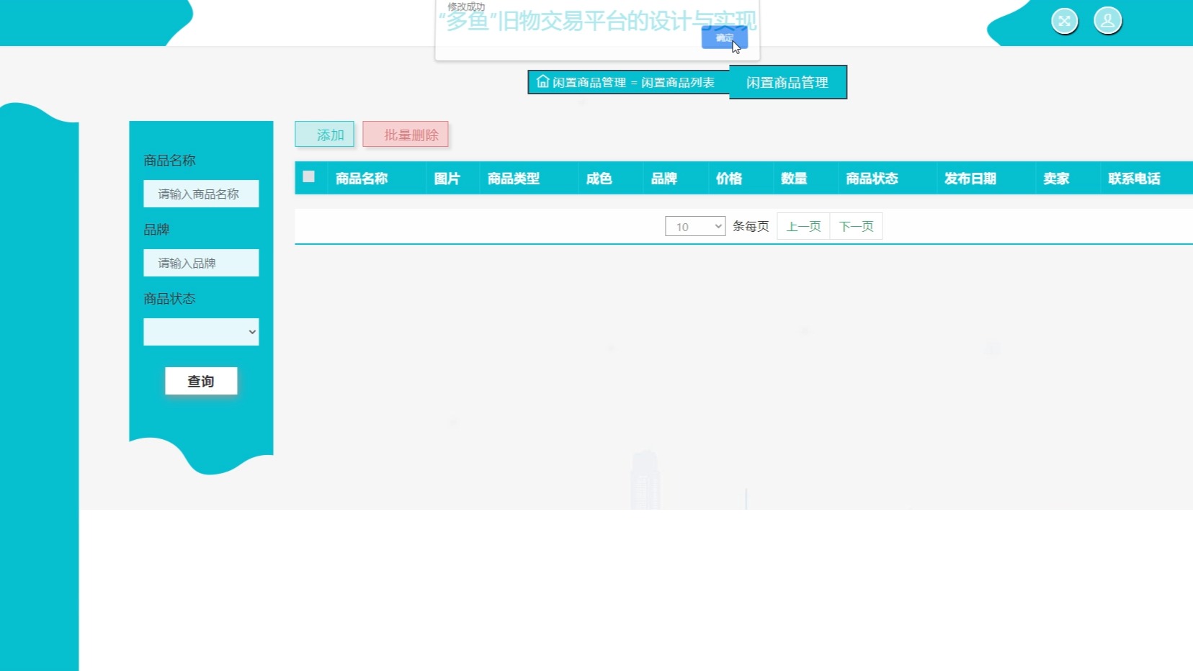The image size is (1193, 671).
Task: Click the 商品类型 column header
Action: 514,179
